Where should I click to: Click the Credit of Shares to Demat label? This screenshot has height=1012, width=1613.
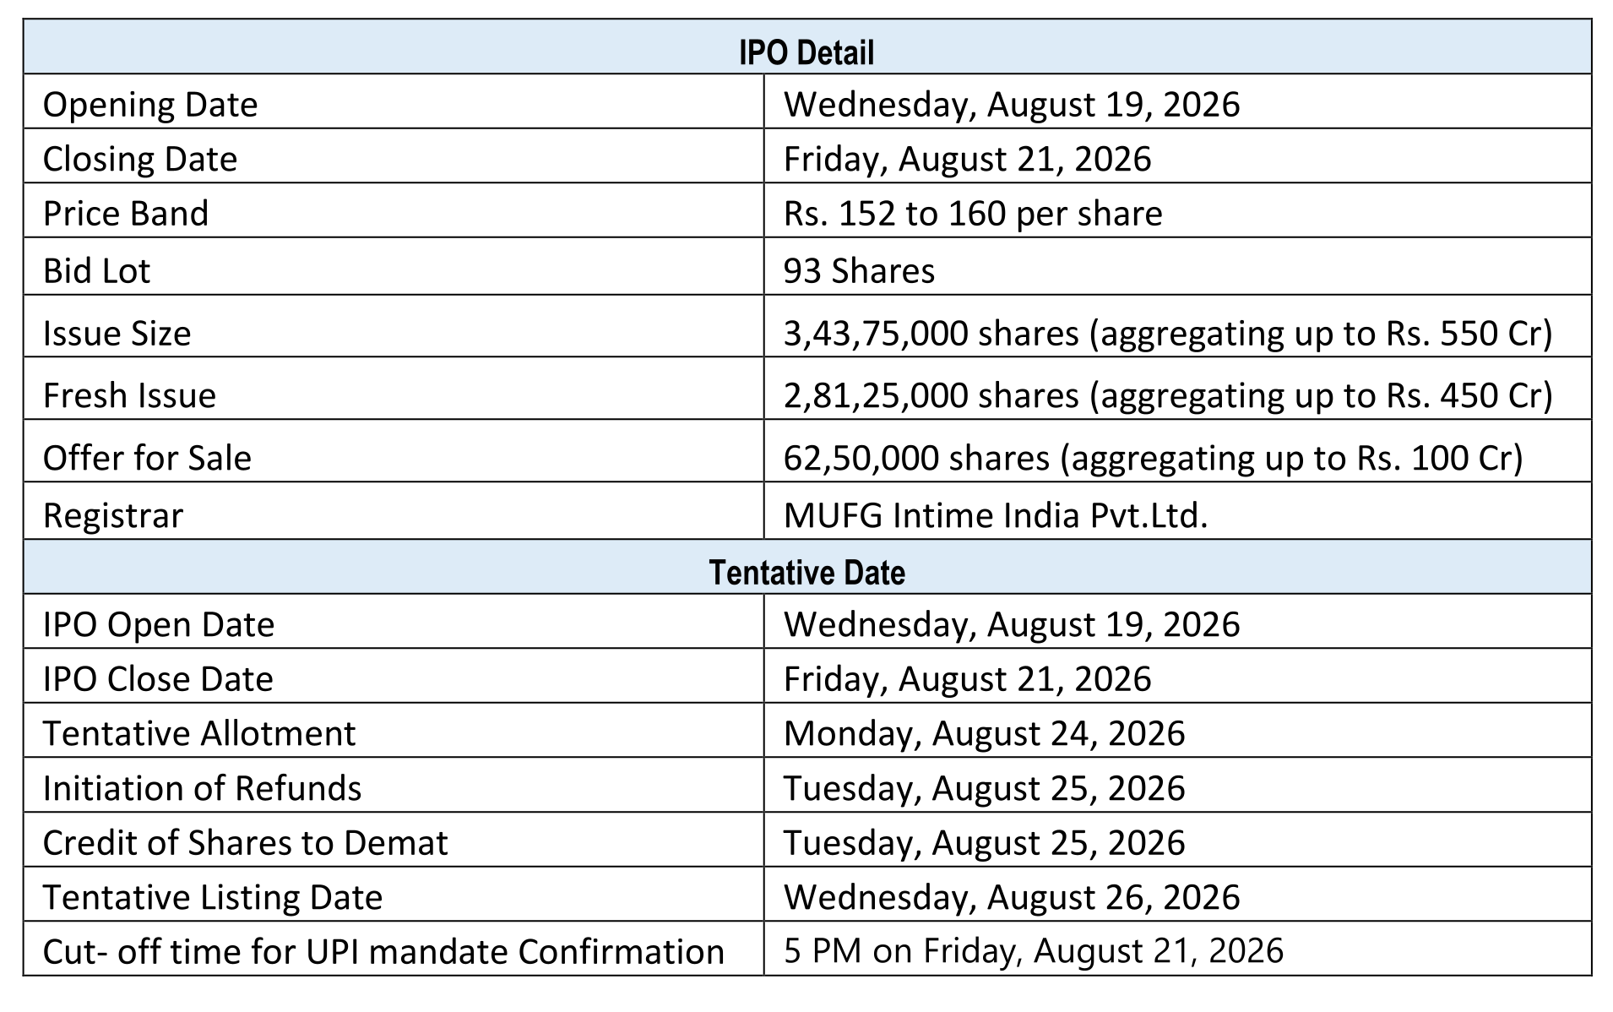245,843
